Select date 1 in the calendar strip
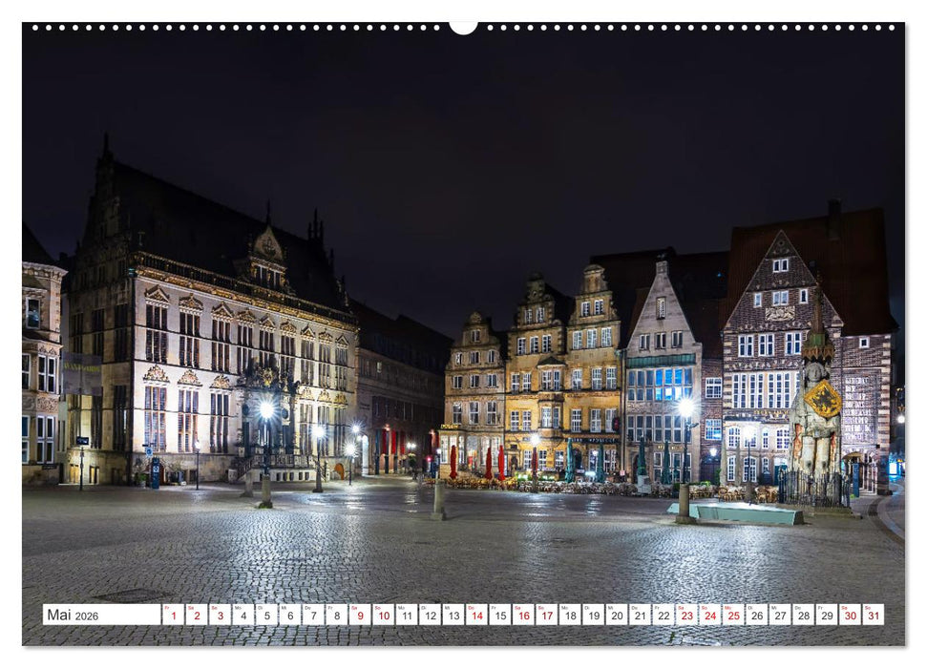This screenshot has width=927, height=668. 173,616
